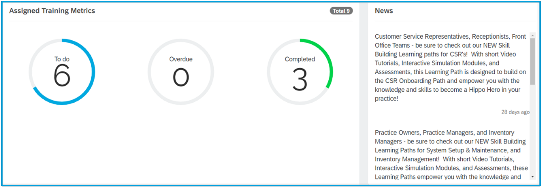This screenshot has height=188, width=542.
Task: Click the Total 9 badge
Action: pyautogui.click(x=341, y=11)
